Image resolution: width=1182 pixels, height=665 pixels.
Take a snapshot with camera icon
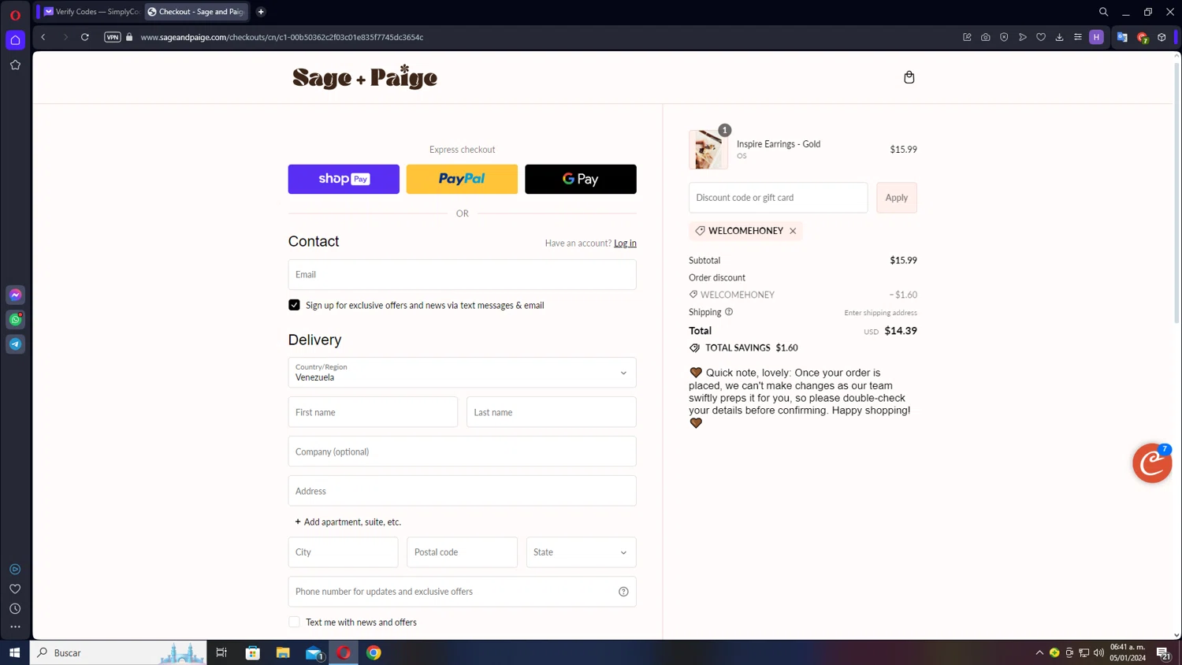[986, 37]
